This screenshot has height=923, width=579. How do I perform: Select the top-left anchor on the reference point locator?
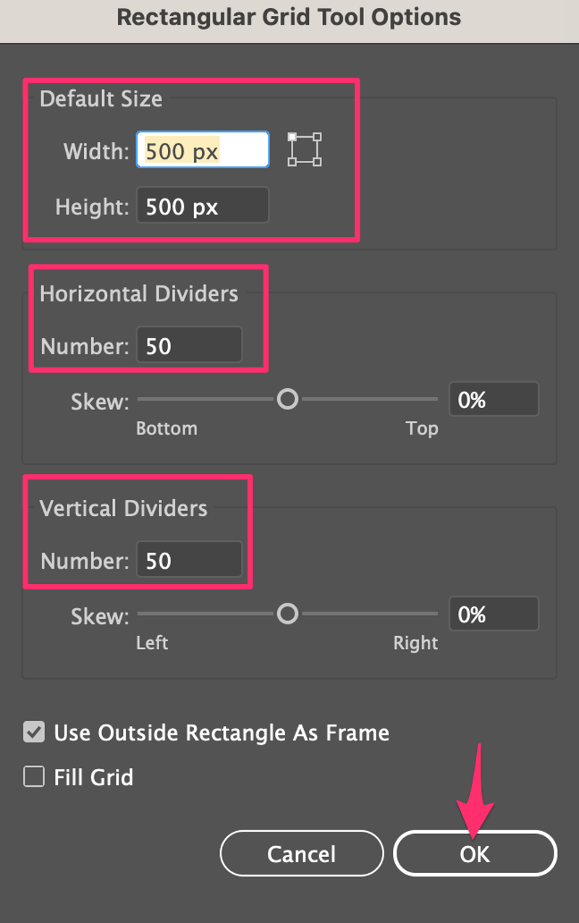(x=292, y=136)
